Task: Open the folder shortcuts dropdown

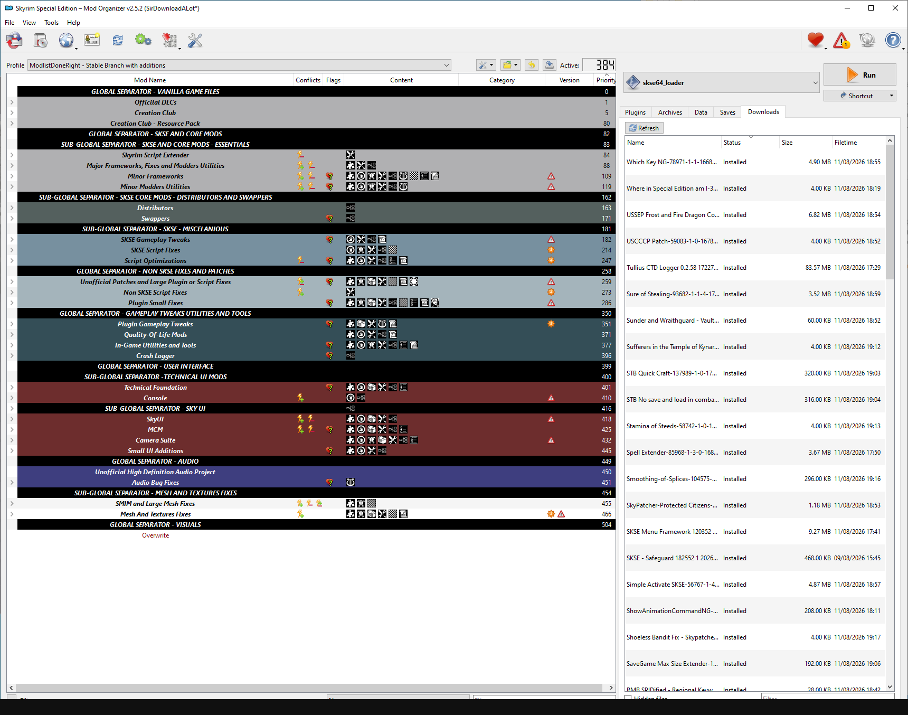Action: pyautogui.click(x=510, y=65)
